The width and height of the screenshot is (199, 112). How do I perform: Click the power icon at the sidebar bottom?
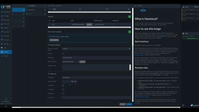[x=6, y=106]
